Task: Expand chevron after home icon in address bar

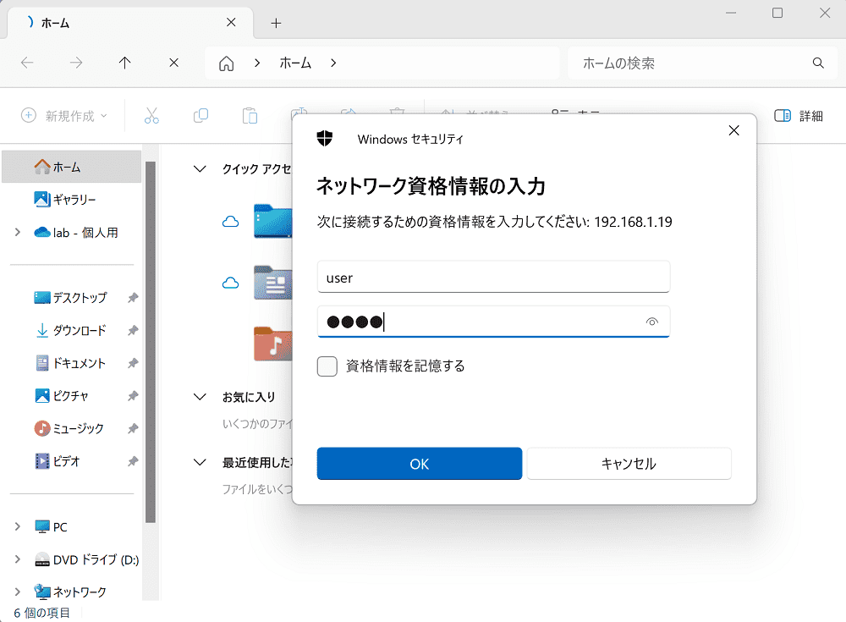Action: [x=257, y=63]
